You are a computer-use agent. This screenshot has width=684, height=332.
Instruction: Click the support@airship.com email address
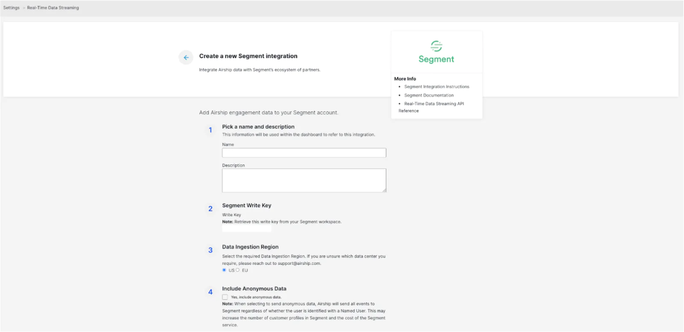[299, 263]
